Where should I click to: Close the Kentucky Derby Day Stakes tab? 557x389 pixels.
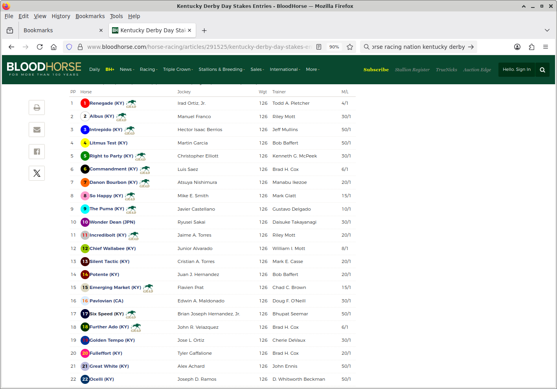(189, 30)
